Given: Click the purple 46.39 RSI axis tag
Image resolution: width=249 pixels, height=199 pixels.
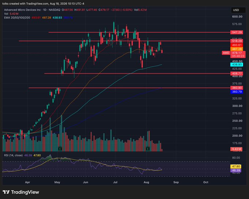Looking at the screenshot, I should [236, 171].
